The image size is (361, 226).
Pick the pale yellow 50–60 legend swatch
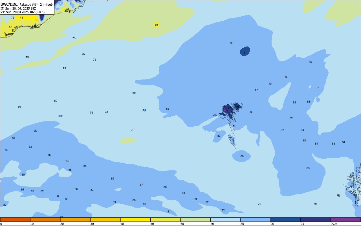point(165,220)
